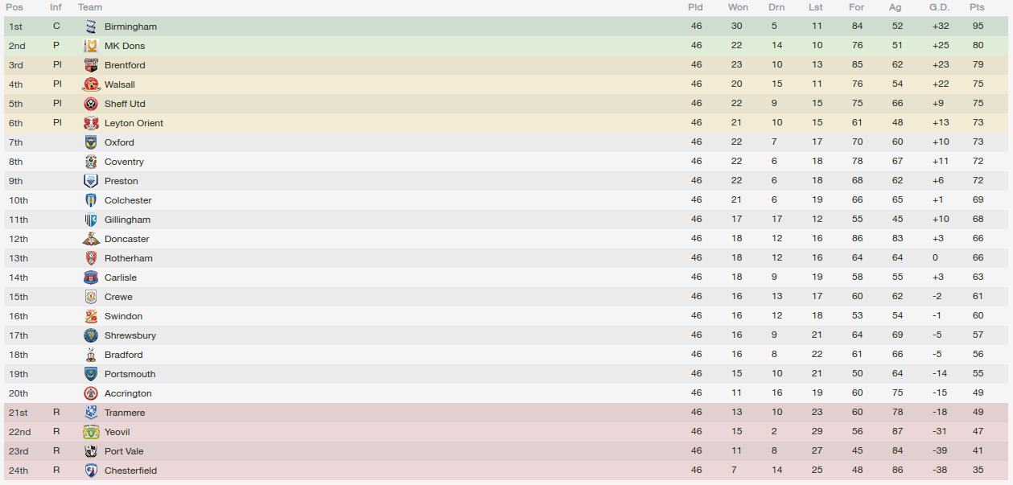Click the Pos column header
This screenshot has width=1013, height=485.
(14, 7)
